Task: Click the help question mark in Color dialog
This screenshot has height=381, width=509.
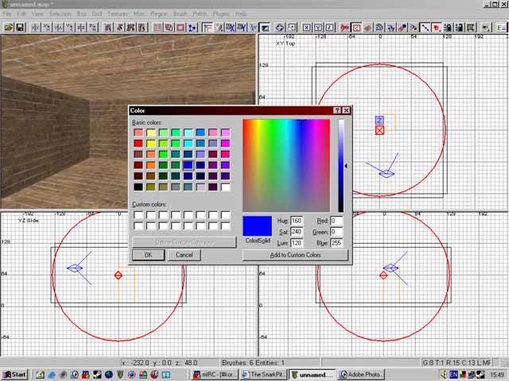Action: (337, 111)
